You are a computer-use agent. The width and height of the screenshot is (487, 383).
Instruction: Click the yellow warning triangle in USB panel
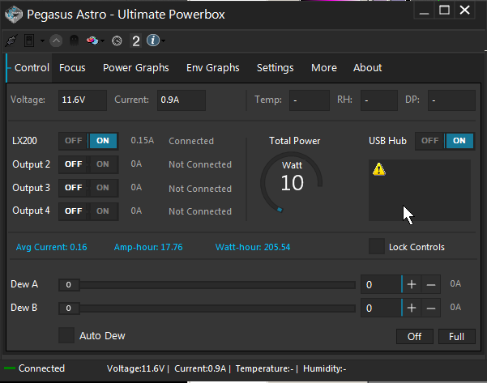(379, 169)
